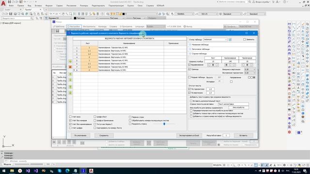Viewport: 310px width, 174px height.
Task: Enable the Перенос строк checkbox
Action: click(x=130, y=117)
